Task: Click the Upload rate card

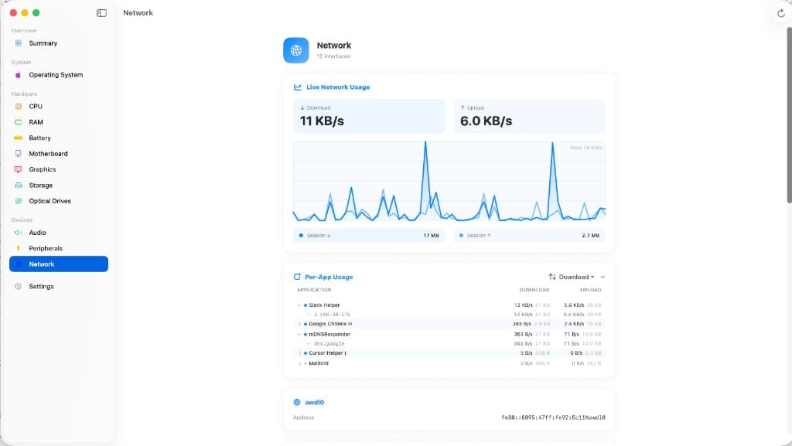Action: point(529,117)
